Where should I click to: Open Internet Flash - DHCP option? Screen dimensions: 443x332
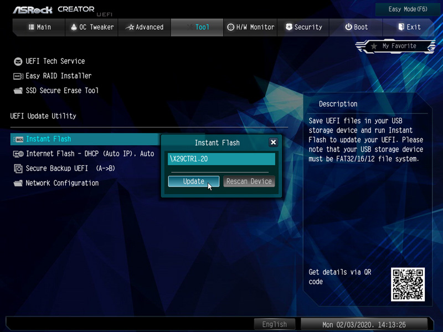tap(90, 154)
